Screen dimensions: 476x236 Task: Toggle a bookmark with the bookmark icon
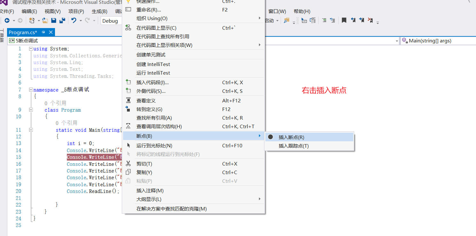click(344, 20)
